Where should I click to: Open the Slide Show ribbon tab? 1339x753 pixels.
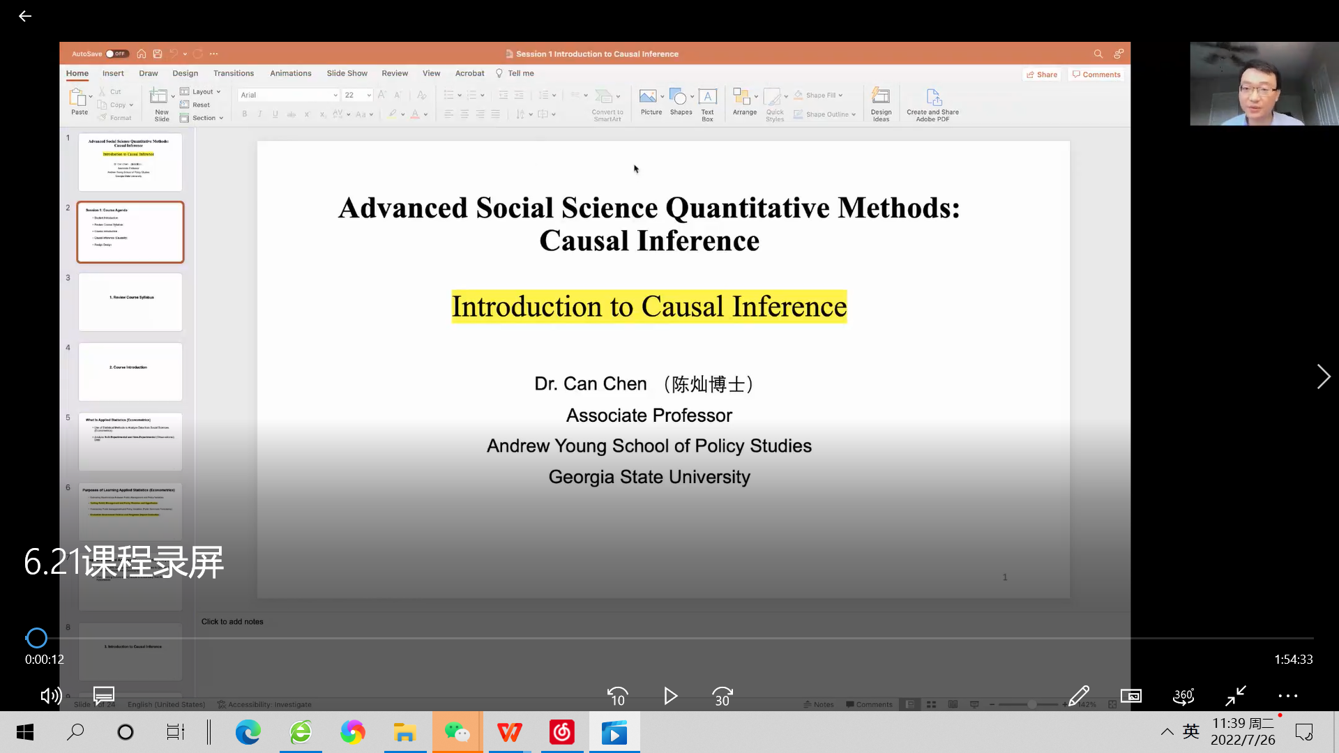[x=347, y=73]
